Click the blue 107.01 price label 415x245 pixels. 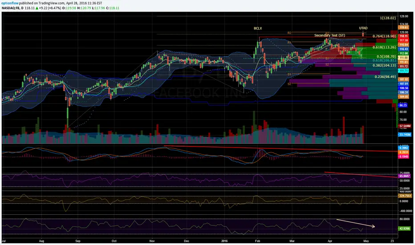point(403,84)
